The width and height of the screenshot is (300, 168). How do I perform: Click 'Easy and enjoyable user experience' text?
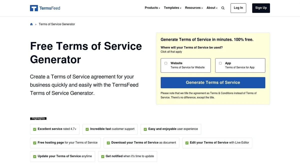click(173, 129)
